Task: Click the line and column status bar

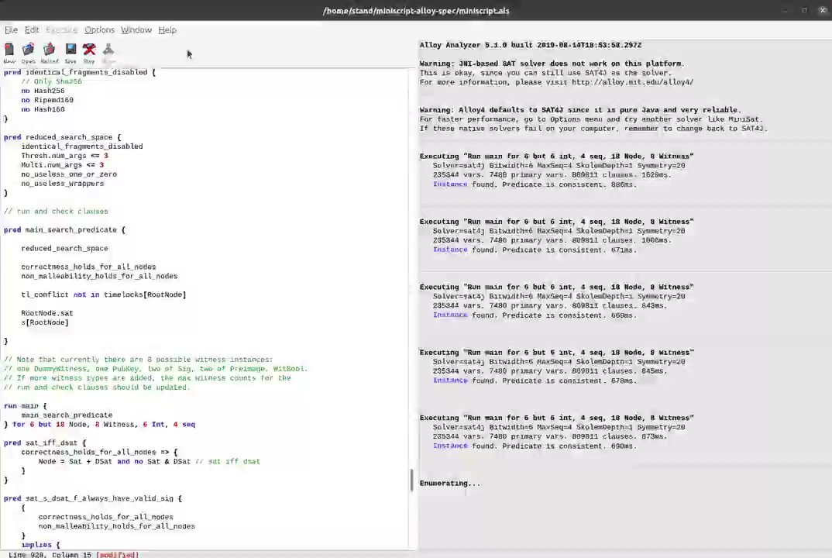Action: (74, 554)
